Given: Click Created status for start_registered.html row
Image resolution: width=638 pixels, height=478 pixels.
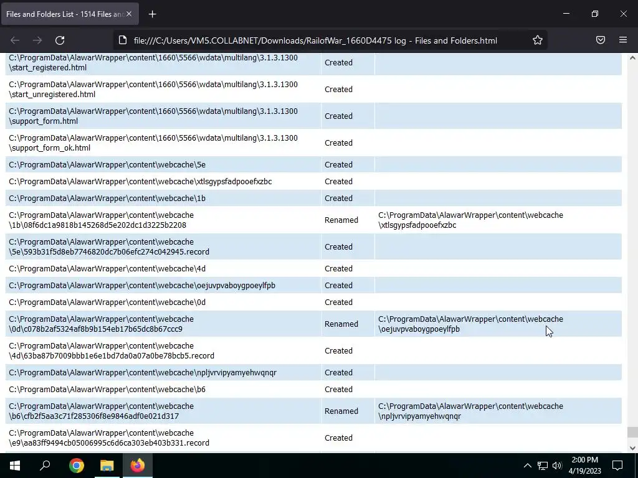Looking at the screenshot, I should [x=338, y=63].
